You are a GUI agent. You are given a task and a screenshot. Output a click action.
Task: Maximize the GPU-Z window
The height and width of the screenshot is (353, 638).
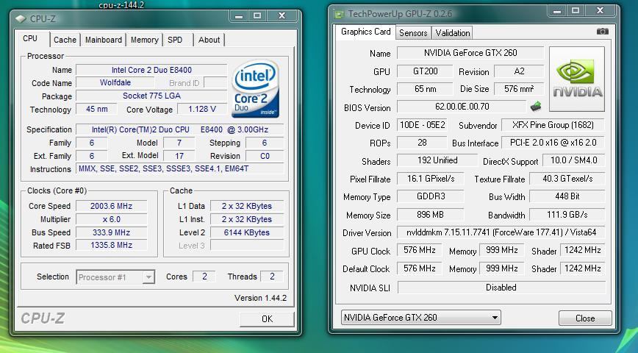coord(576,11)
